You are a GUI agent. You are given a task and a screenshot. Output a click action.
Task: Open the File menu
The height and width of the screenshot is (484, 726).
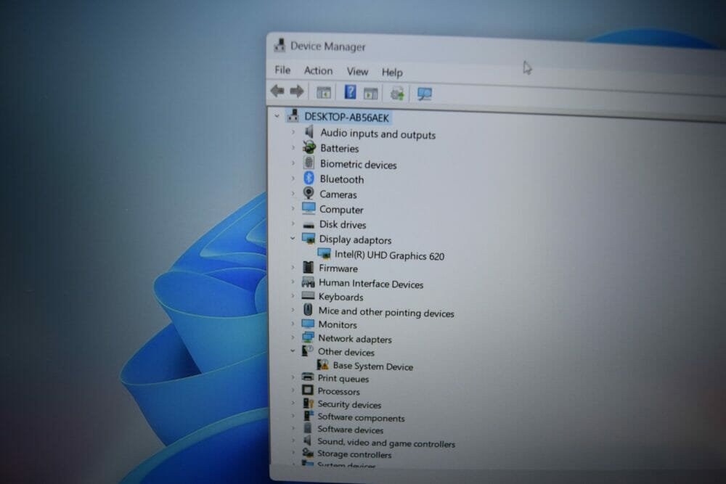(x=282, y=70)
